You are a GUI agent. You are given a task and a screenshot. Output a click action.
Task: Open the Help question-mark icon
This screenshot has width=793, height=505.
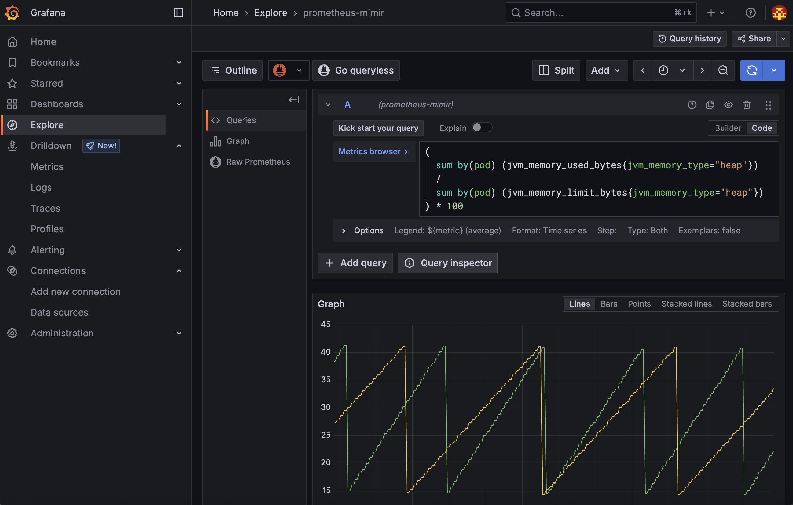[x=751, y=12]
